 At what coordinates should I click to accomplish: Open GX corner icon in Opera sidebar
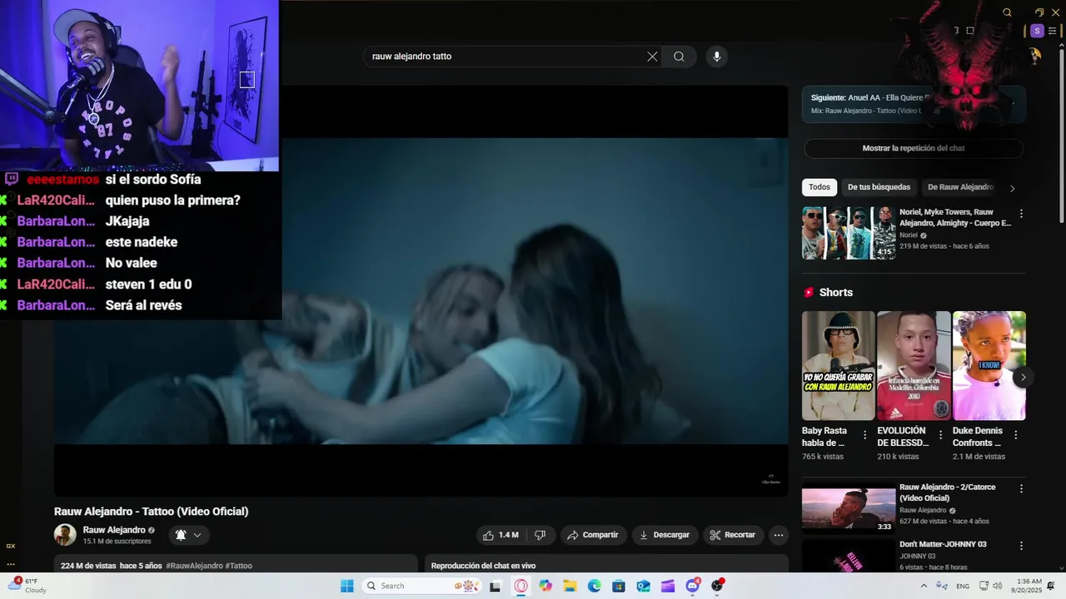[x=11, y=546]
